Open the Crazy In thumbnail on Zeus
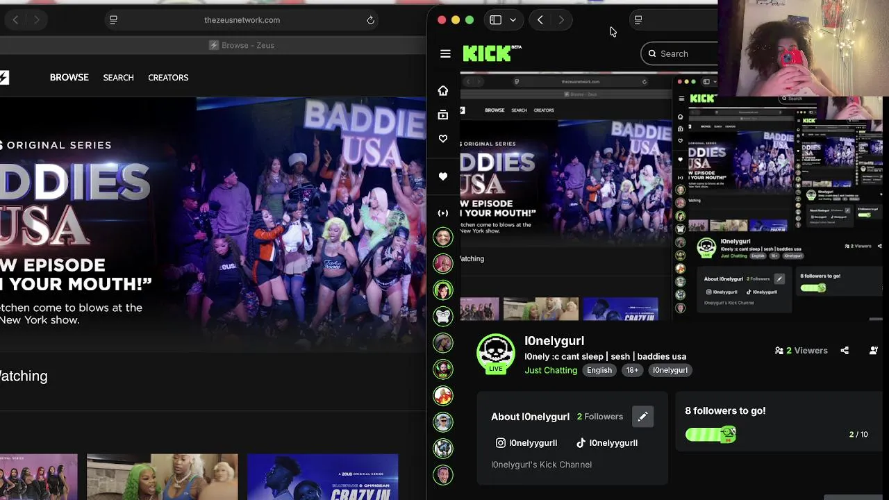The image size is (889, 500). [x=323, y=477]
